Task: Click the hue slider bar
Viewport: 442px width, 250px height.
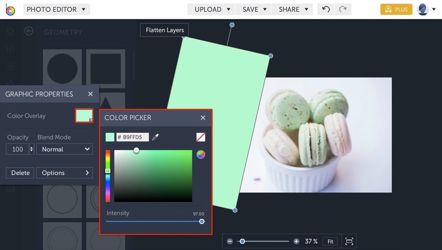Action: 108,176
